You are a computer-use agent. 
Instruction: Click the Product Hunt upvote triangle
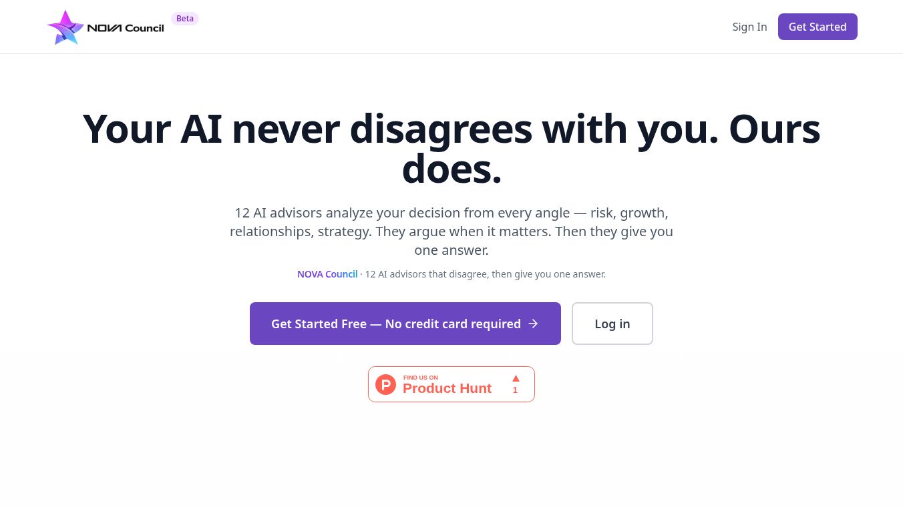point(516,378)
